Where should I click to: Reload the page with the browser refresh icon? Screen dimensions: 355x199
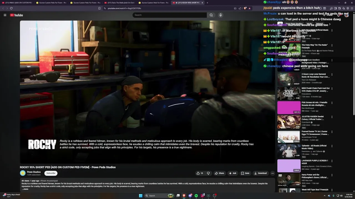click(11, 8)
